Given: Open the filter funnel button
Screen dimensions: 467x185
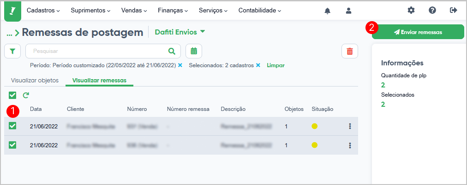Looking at the screenshot, I should tap(12, 51).
